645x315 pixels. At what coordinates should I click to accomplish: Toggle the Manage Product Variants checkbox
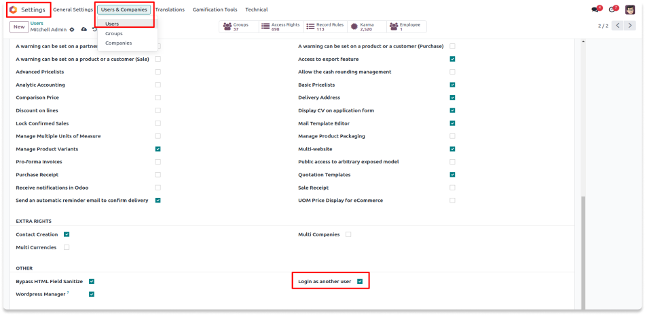[x=158, y=149]
